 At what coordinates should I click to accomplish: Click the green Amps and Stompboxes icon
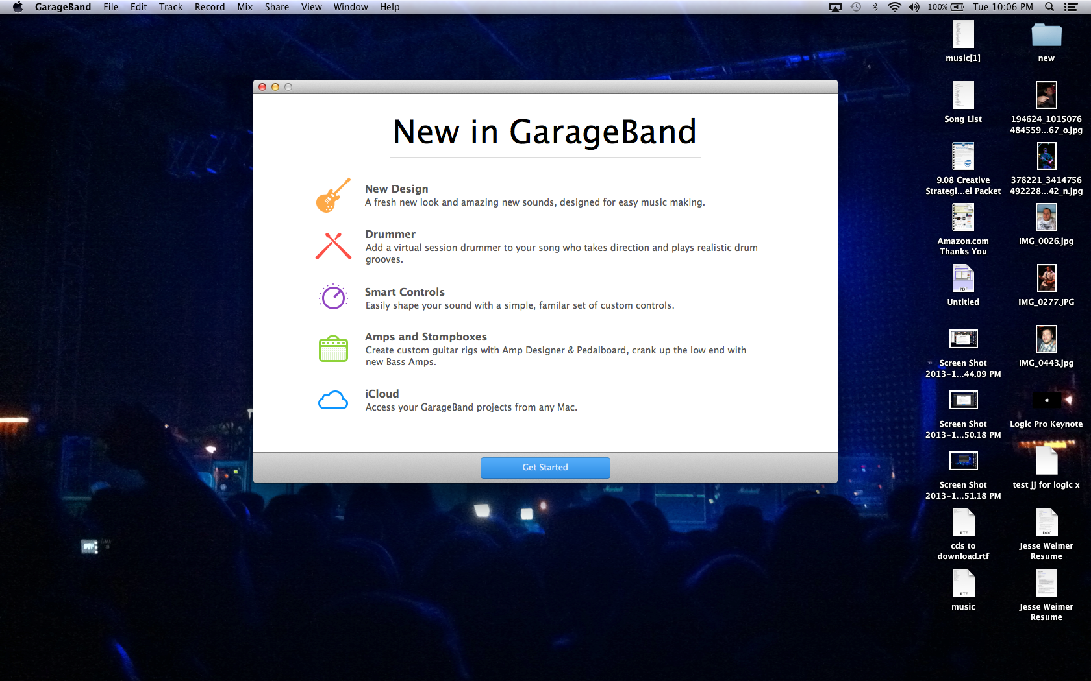[333, 349]
